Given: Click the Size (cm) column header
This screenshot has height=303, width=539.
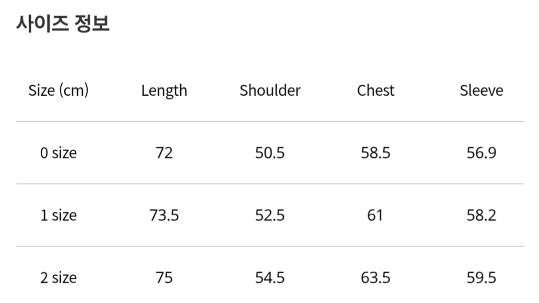Looking at the screenshot, I should click(x=58, y=90).
